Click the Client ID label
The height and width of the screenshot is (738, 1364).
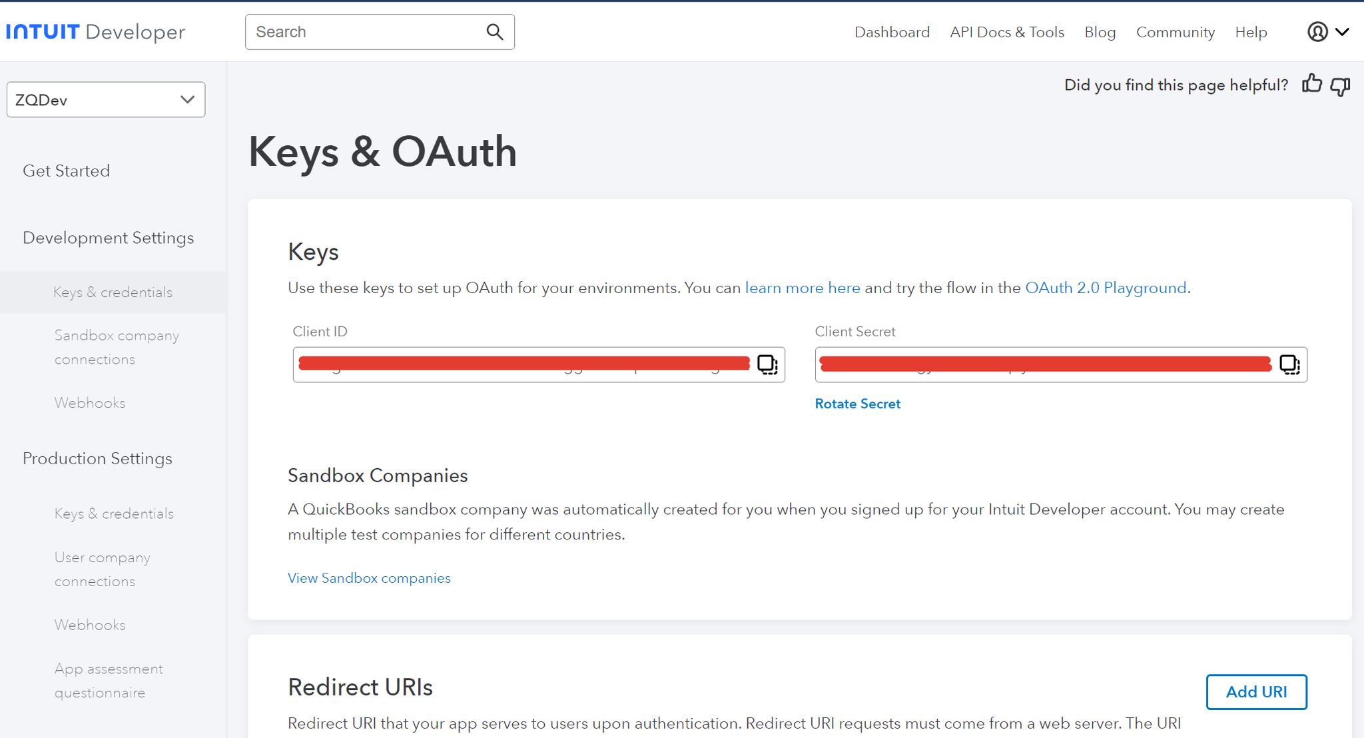[x=320, y=332]
